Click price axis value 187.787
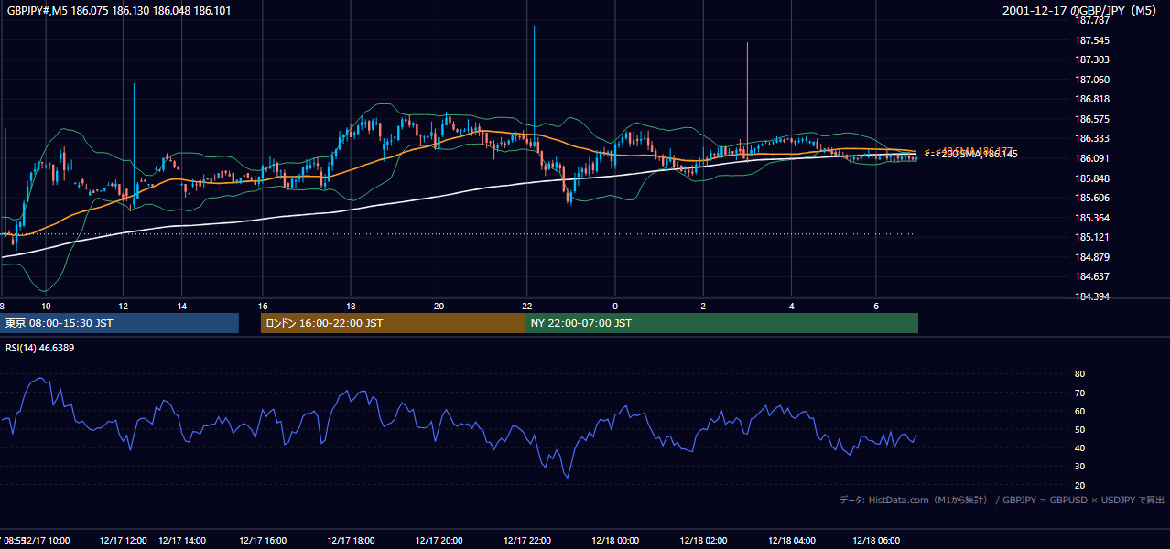Screen dimensions: 1170x549 pos(1091,21)
